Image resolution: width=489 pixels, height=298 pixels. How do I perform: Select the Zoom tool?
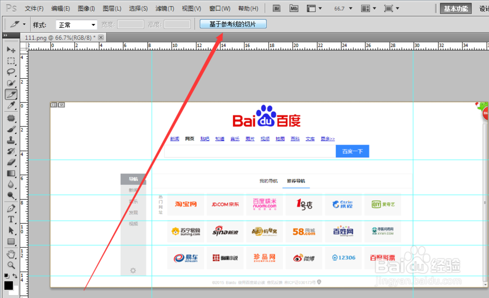[x=11, y=265]
